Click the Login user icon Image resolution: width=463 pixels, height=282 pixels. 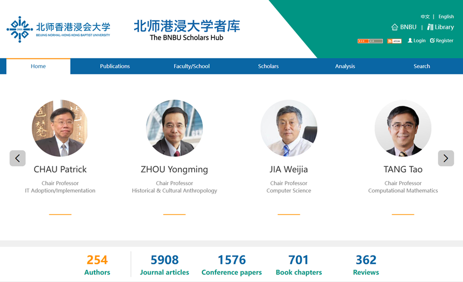[x=410, y=41]
